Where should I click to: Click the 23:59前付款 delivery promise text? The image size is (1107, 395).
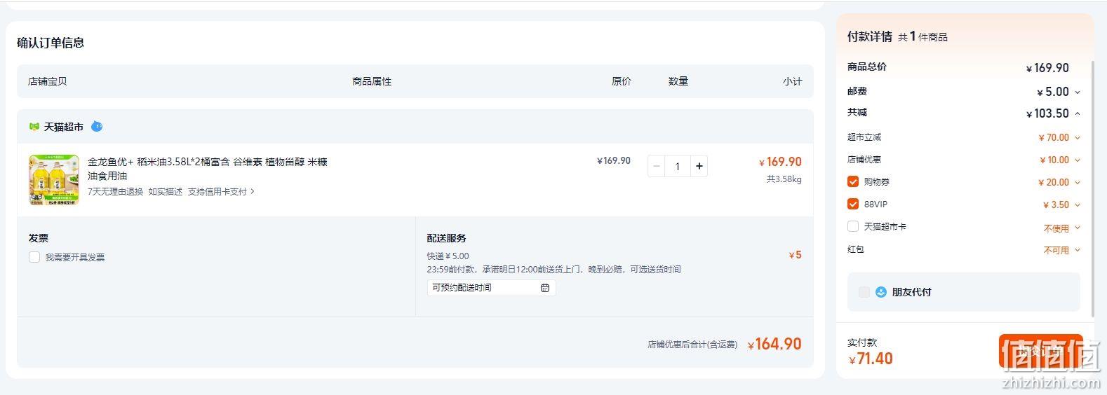click(x=554, y=270)
